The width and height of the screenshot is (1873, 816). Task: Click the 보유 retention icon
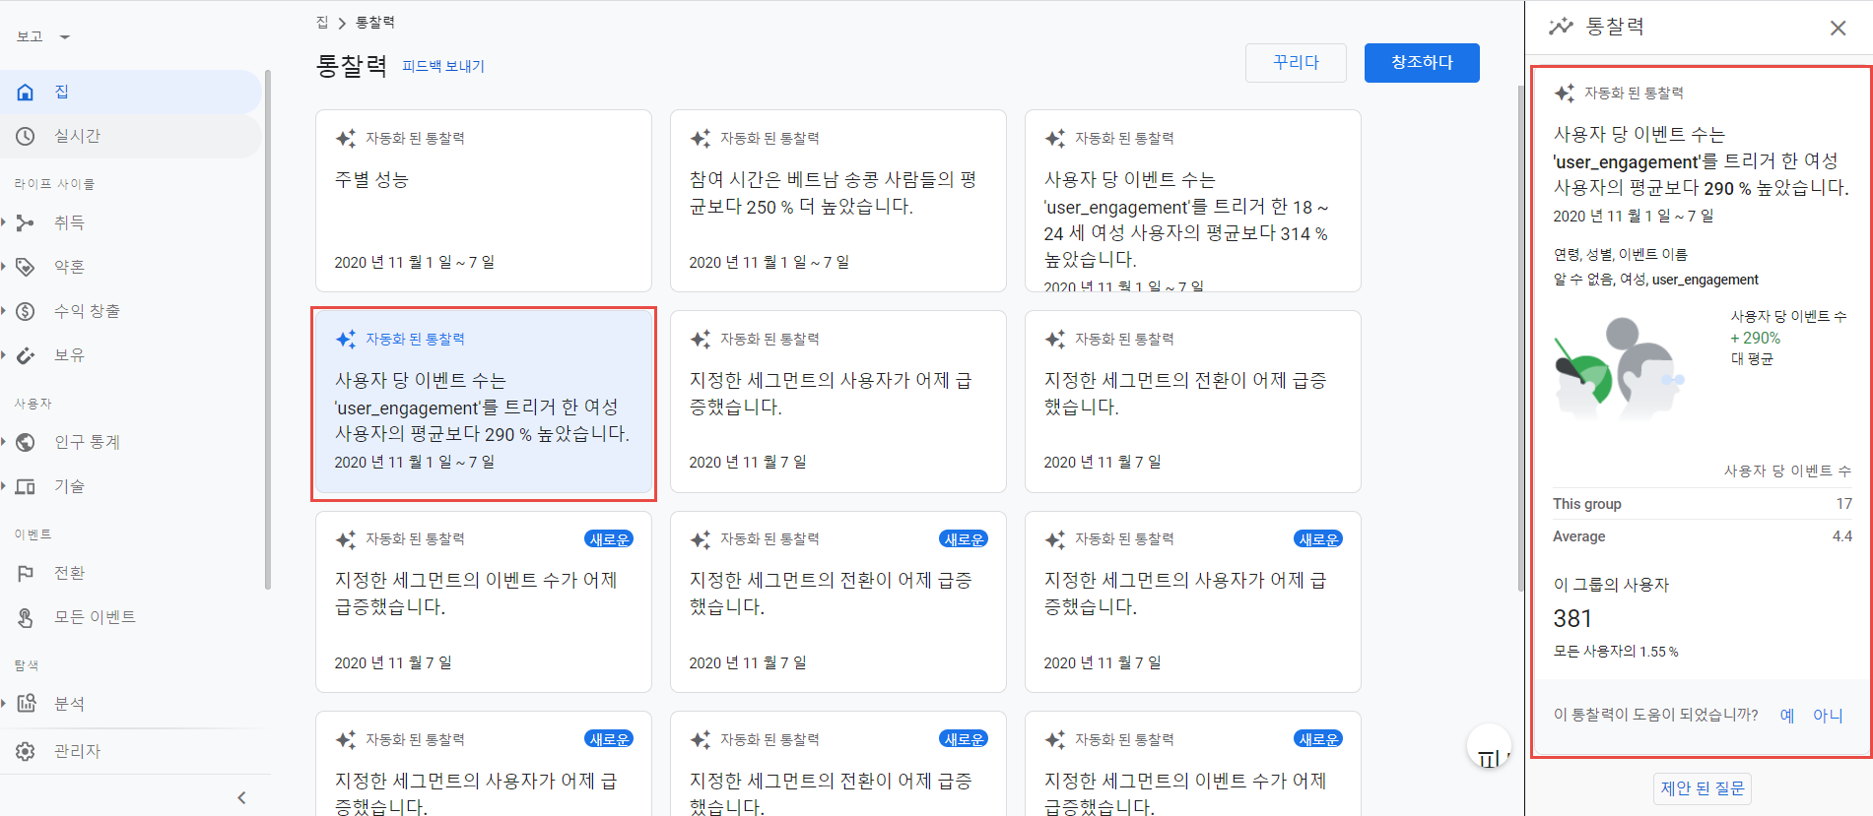pos(26,355)
